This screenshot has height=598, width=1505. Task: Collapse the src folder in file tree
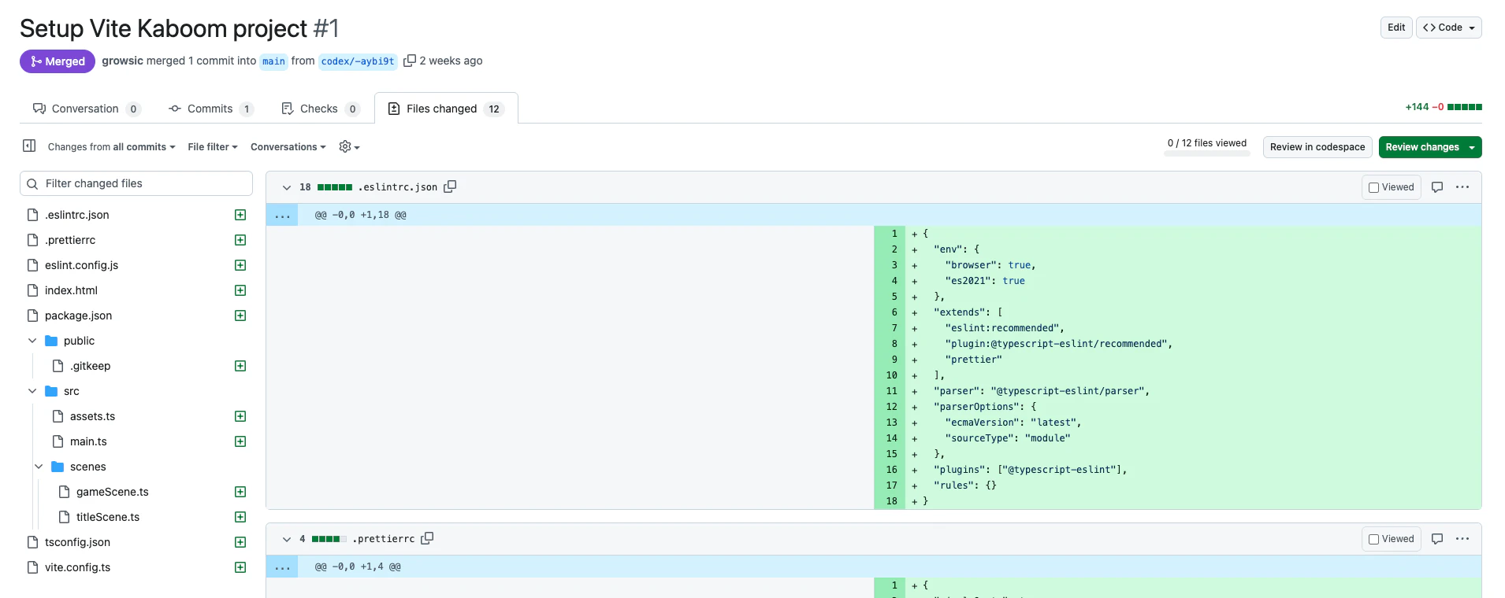pyautogui.click(x=32, y=391)
